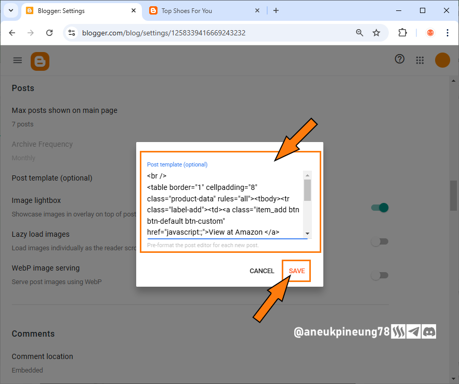Screen dimensions: 459x384
Task: Open the Extensions puzzle icon
Action: [x=402, y=33]
